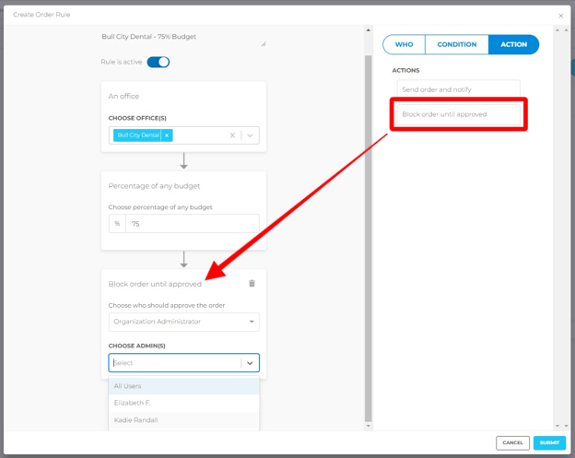575x458 pixels.
Task: Open the ACTION tab
Action: click(513, 44)
